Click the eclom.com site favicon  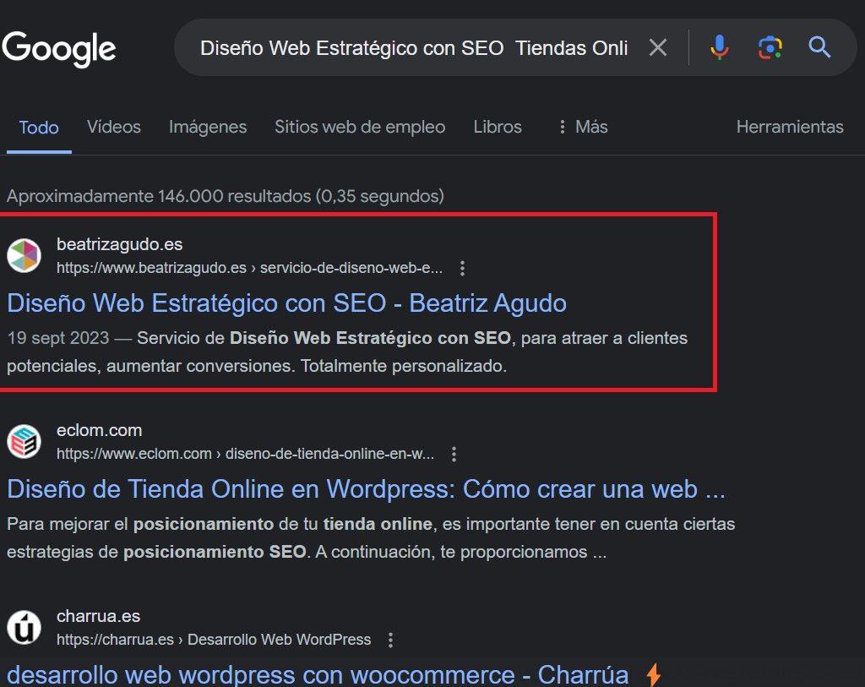click(24, 441)
